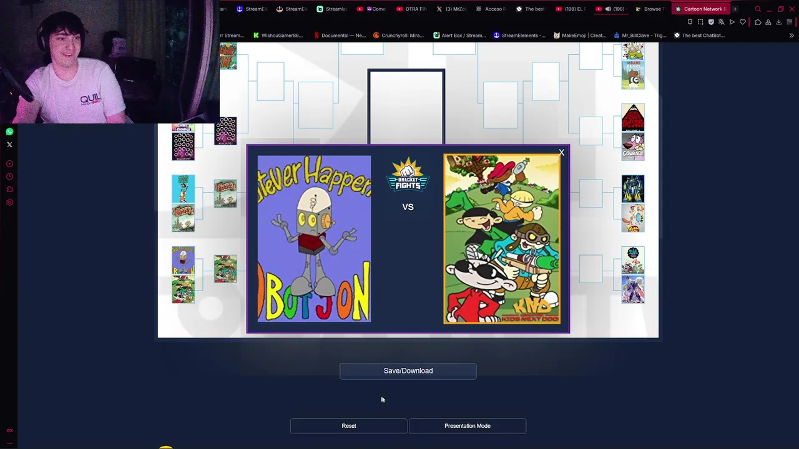The image size is (799, 449).
Task: Open Alert Box / Streamlabs bookmark
Action: point(459,36)
